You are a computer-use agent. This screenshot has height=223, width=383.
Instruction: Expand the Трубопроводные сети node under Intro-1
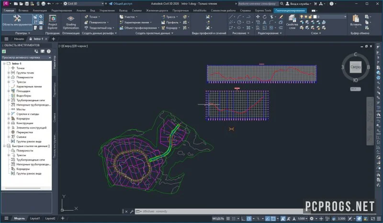(x=9, y=100)
